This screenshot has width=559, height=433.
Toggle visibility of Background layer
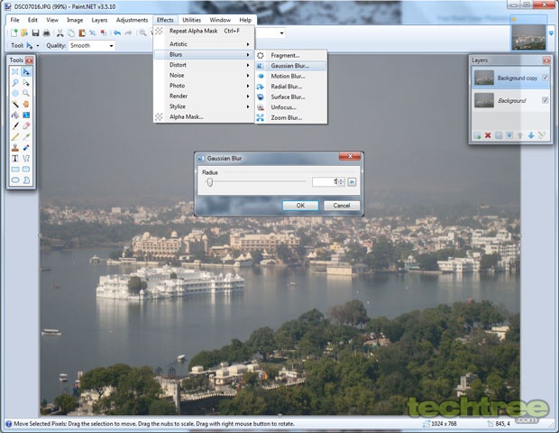coord(545,100)
